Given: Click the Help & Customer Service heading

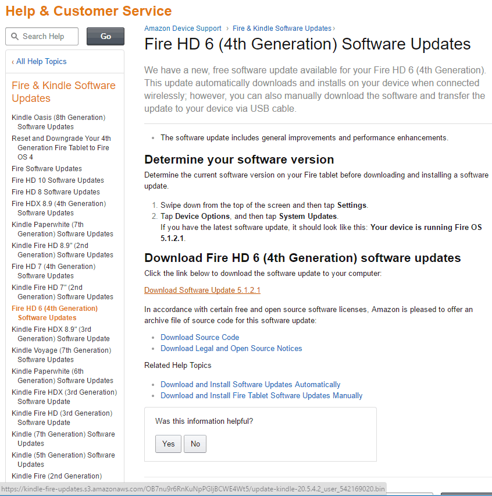Looking at the screenshot, I should click(x=88, y=11).
